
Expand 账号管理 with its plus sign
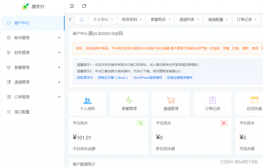pos(59,38)
